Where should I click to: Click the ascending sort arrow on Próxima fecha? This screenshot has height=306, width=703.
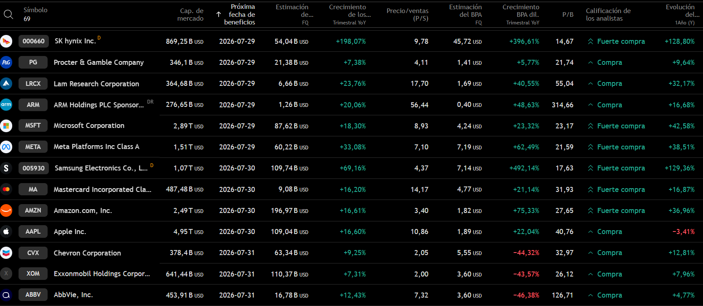[219, 14]
